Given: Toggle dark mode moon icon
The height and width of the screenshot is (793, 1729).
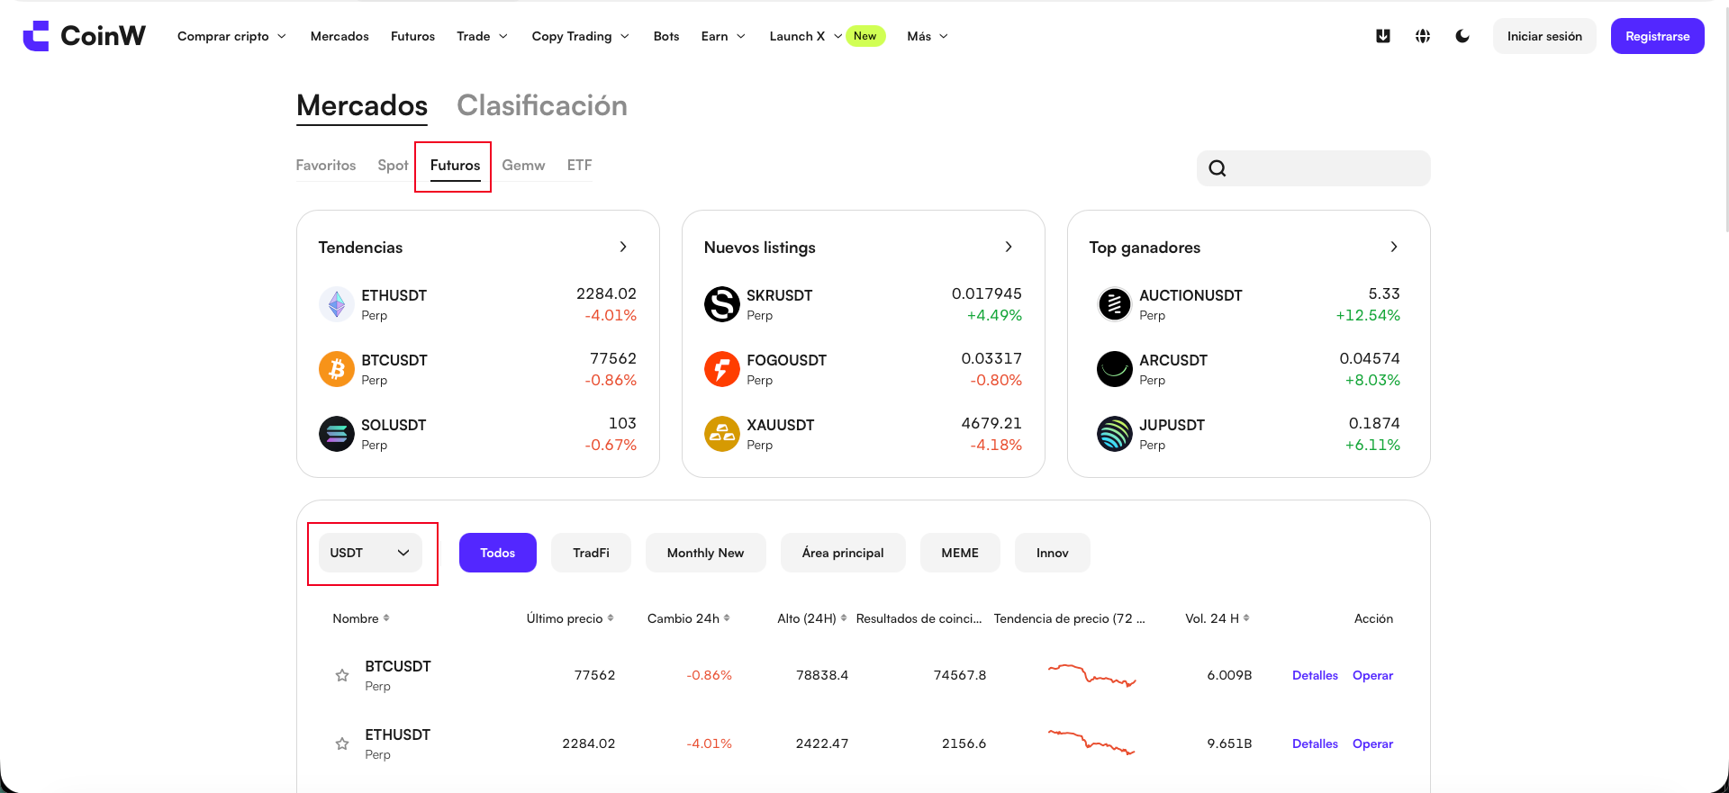Looking at the screenshot, I should [x=1462, y=36].
